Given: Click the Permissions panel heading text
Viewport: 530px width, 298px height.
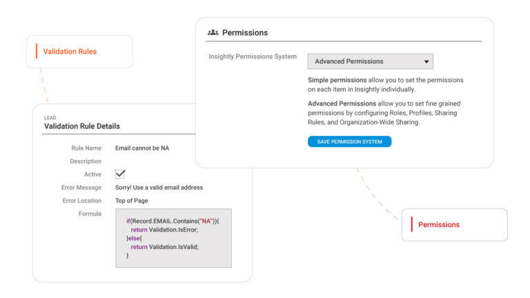Looking at the screenshot, I should (245, 33).
